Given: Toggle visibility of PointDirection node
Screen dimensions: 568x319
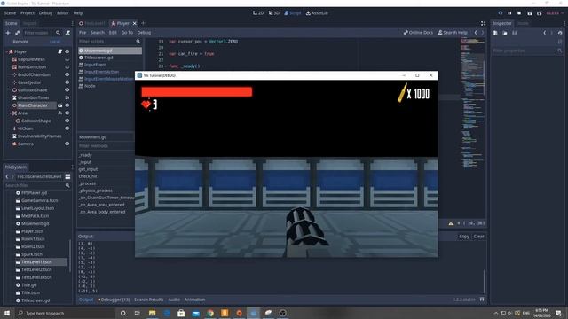Looking at the screenshot, I should [x=67, y=67].
